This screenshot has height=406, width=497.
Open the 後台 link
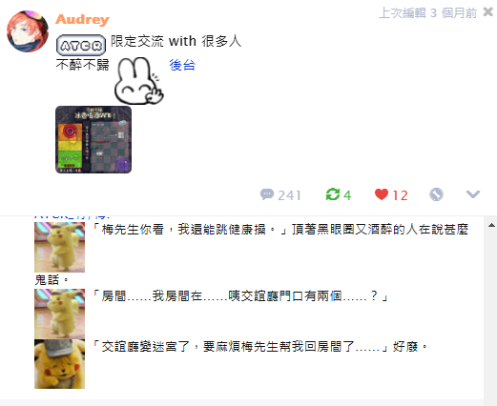(182, 65)
